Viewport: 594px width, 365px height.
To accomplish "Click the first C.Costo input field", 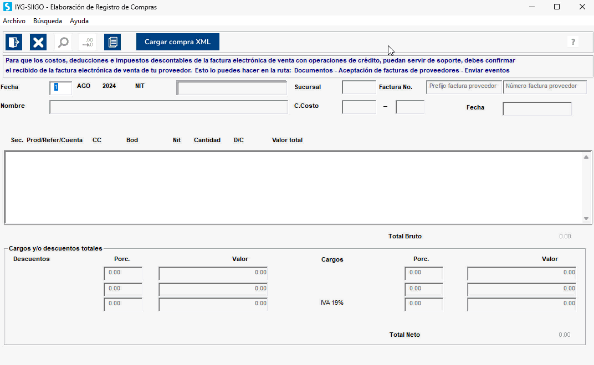I will pyautogui.click(x=359, y=107).
